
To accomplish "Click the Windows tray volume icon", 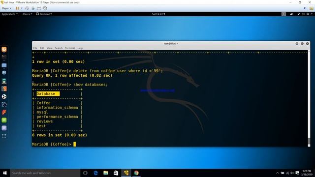I will pos(292,173).
